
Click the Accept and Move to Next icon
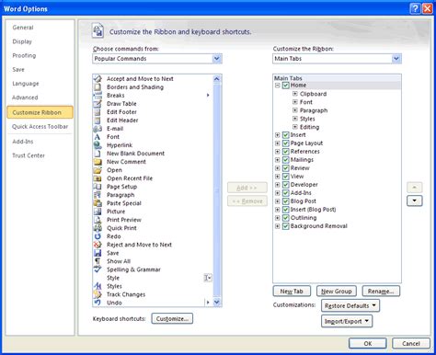click(x=98, y=79)
